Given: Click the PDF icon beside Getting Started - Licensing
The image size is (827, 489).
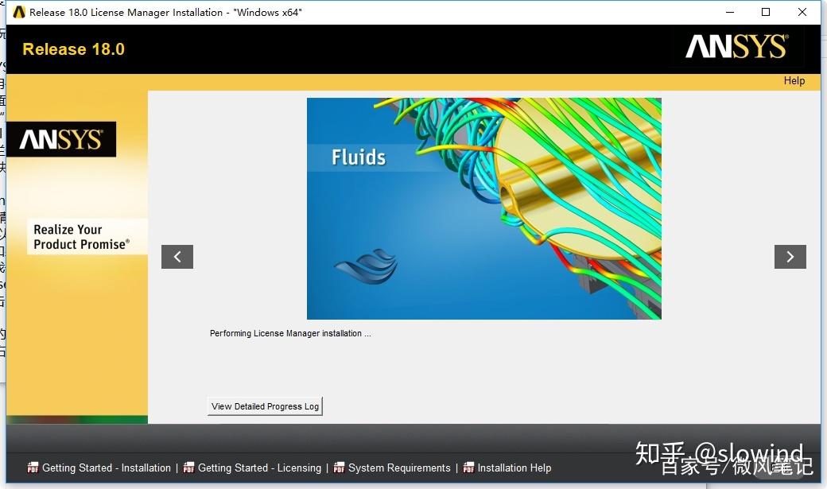Looking at the screenshot, I should click(x=189, y=468).
